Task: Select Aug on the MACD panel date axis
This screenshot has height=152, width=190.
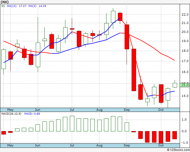Action: (99, 145)
